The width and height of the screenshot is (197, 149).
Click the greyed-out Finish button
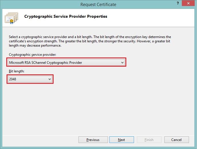[149, 140]
